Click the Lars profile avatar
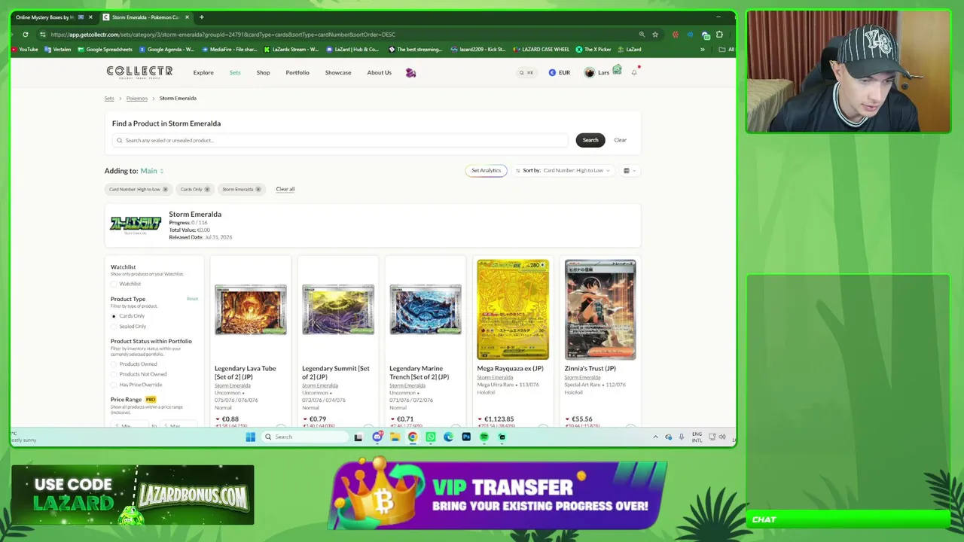 click(590, 73)
